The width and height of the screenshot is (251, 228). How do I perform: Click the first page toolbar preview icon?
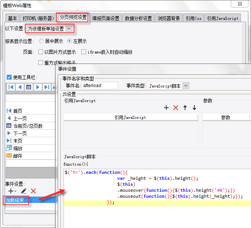point(11,87)
